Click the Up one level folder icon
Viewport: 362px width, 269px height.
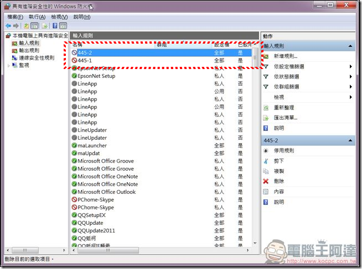click(27, 26)
